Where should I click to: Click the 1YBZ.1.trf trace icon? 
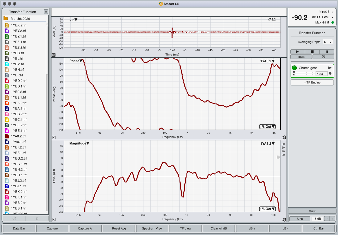click(x=7, y=42)
